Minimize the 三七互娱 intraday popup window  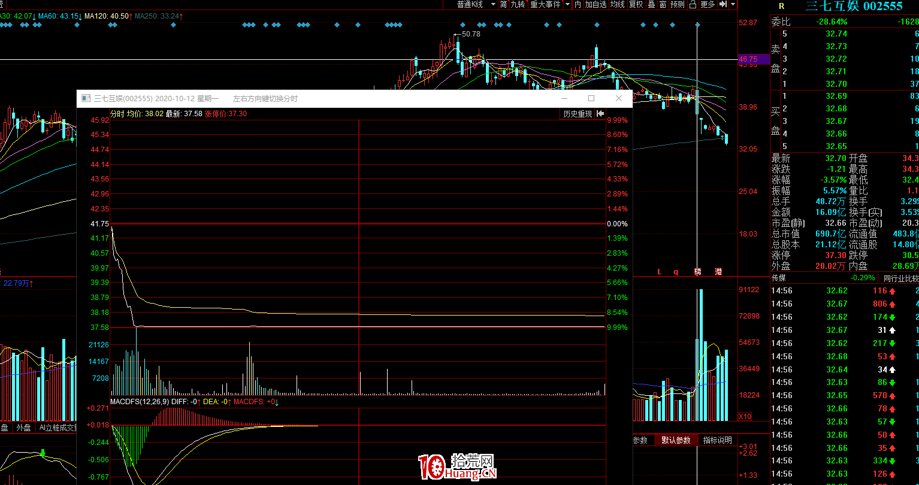564,98
